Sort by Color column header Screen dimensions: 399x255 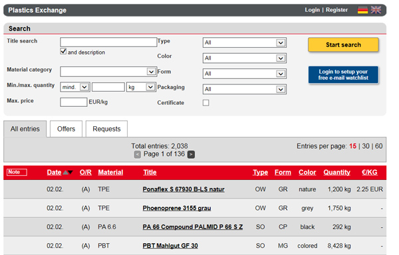[307, 172]
